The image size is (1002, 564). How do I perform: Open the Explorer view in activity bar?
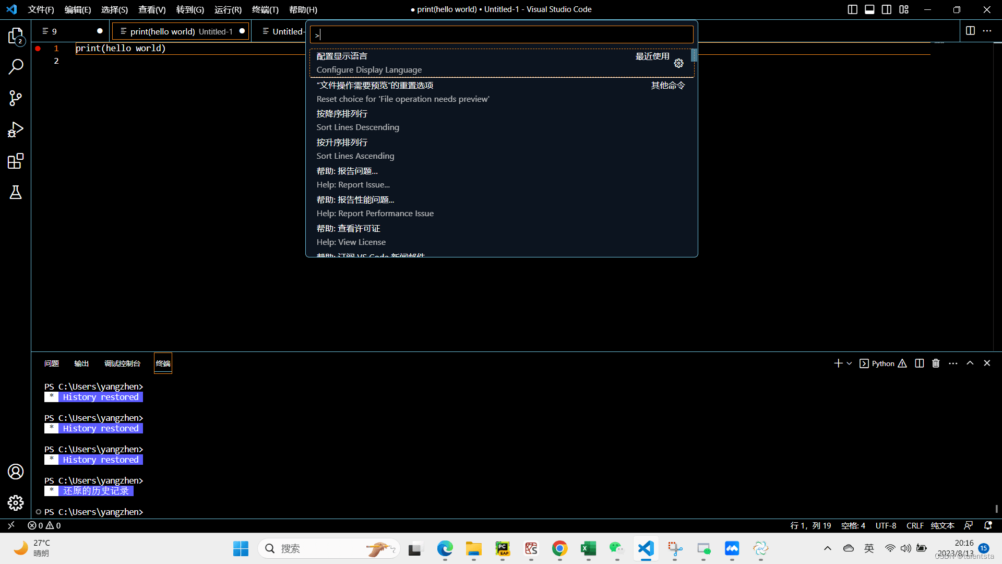(x=16, y=36)
